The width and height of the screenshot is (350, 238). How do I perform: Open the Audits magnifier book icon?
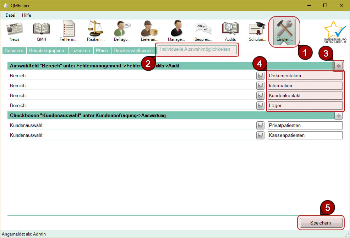pos(230,31)
